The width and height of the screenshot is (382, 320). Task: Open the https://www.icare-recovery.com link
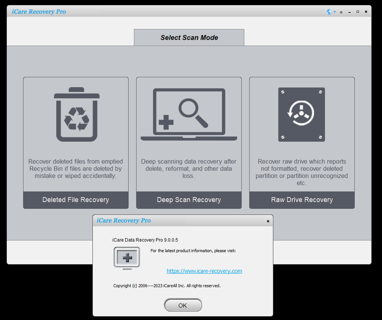(x=204, y=271)
